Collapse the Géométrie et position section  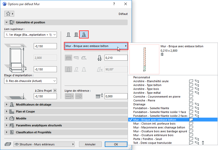[x=6, y=22]
